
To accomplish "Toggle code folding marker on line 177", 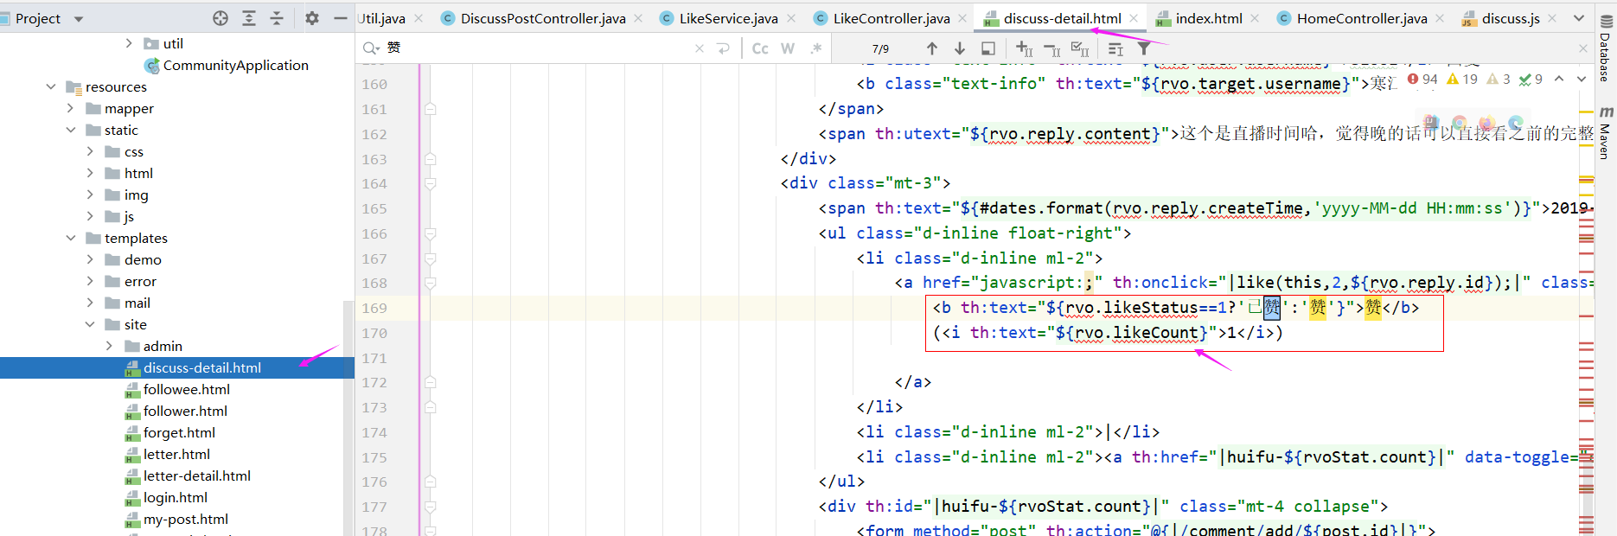I will click(430, 507).
